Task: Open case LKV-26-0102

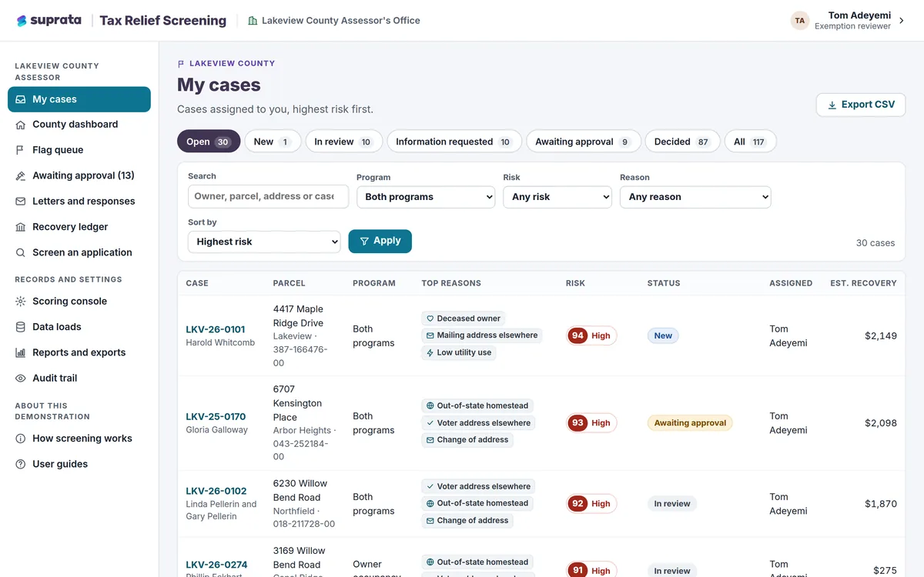Action: (x=216, y=491)
